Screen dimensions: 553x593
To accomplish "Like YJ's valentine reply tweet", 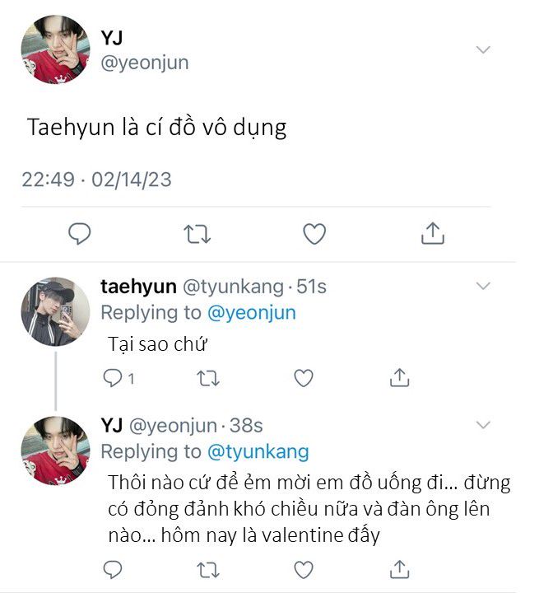I will click(x=304, y=569).
